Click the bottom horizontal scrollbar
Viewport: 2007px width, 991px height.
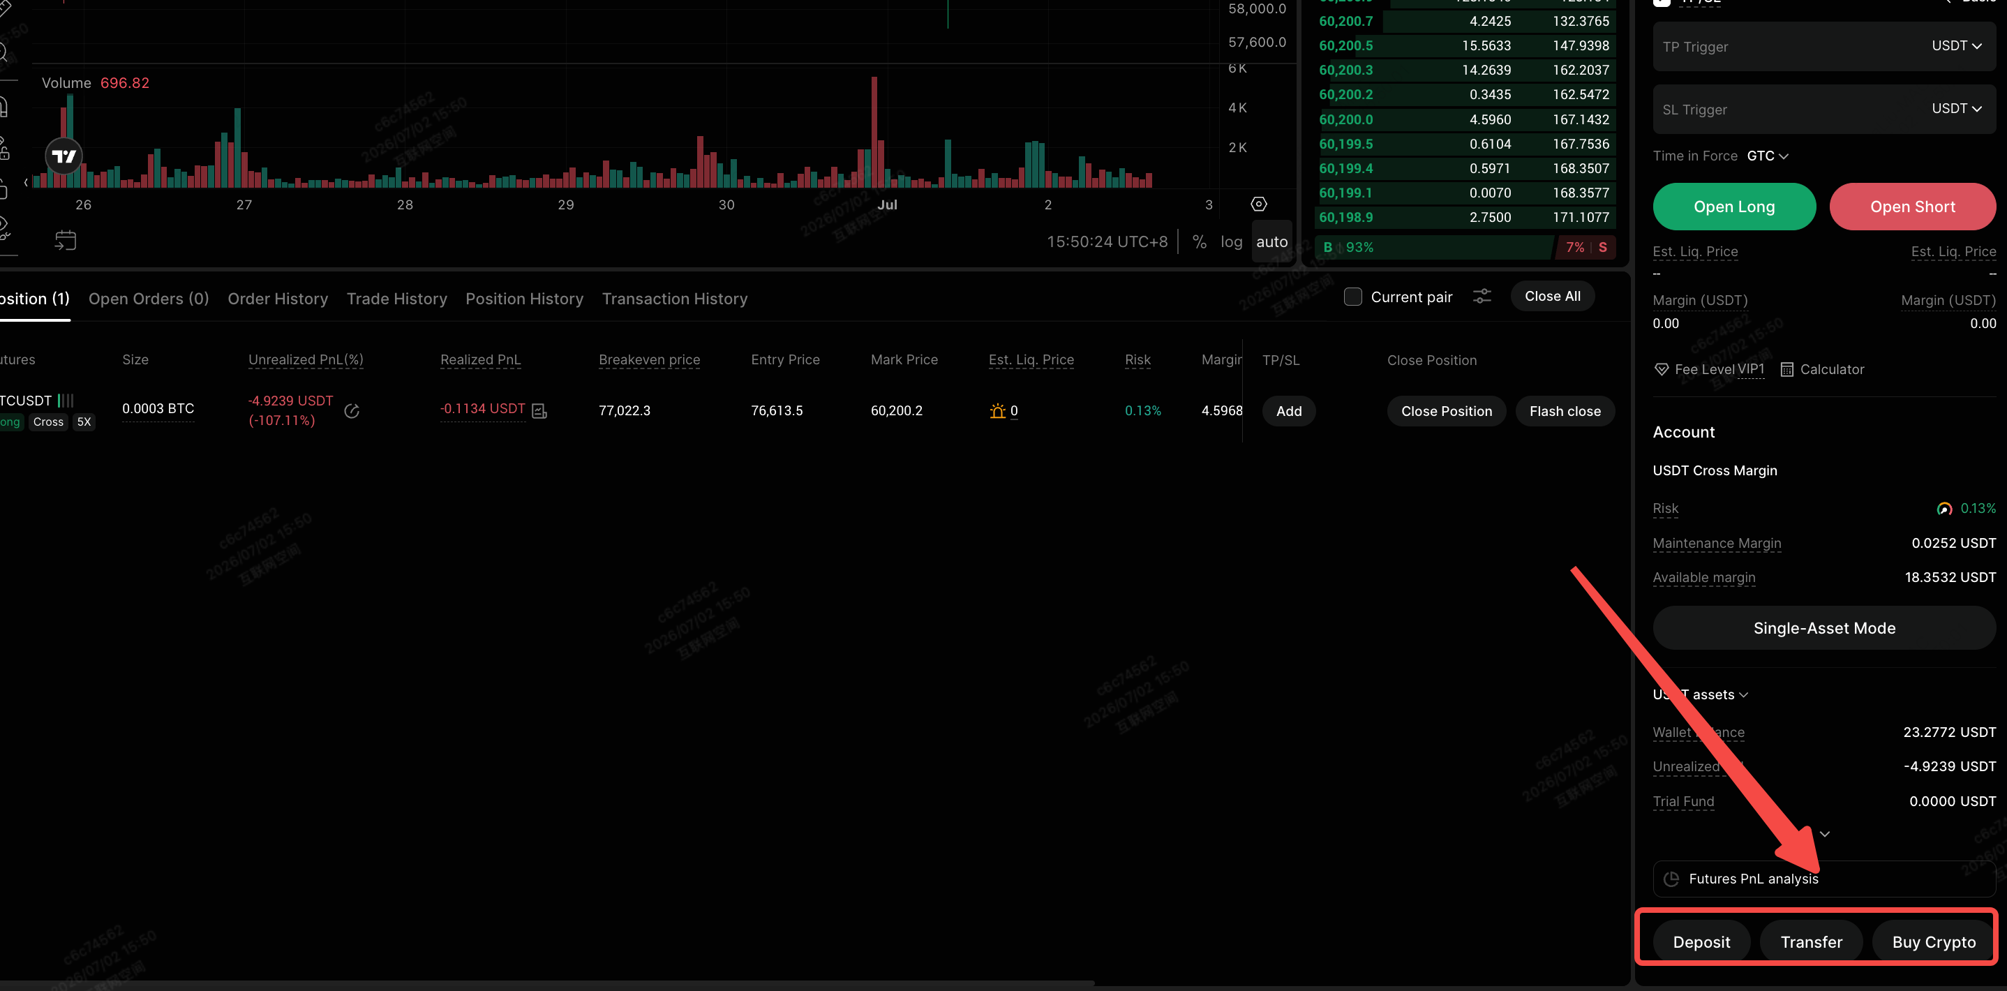tap(547, 984)
